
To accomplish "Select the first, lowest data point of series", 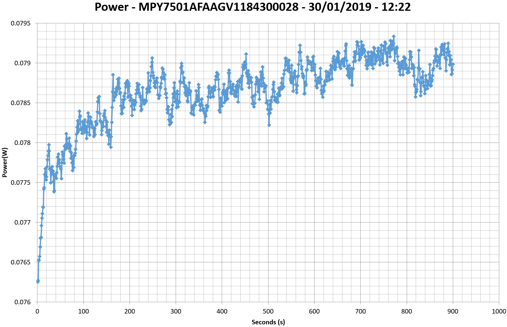I will tap(38, 282).
